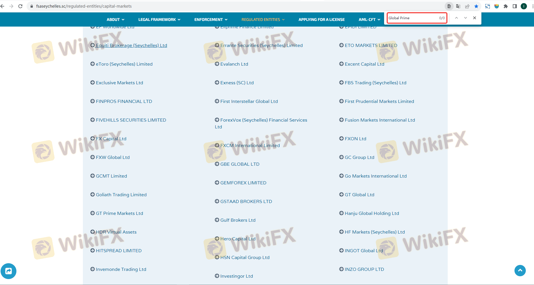Open ForexVox (Seychelles) Financial Services link
This screenshot has width=534, height=285.
(x=261, y=123)
